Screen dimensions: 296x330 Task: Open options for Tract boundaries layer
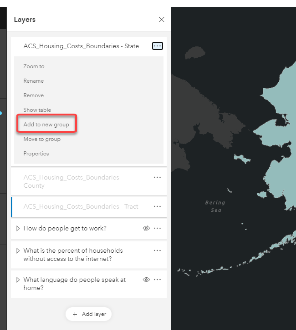point(157,206)
